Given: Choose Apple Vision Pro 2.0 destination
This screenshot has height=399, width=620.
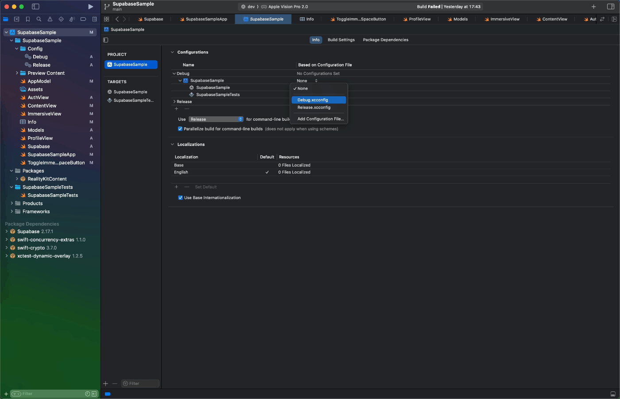Looking at the screenshot, I should (x=284, y=7).
